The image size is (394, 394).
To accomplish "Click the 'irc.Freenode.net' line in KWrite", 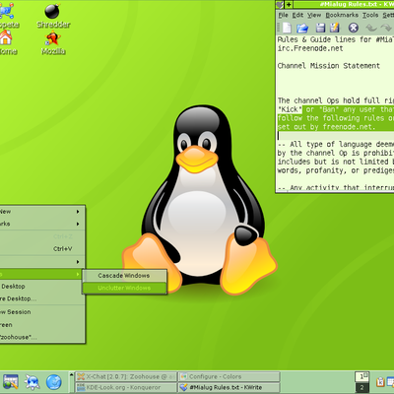I will coord(310,48).
